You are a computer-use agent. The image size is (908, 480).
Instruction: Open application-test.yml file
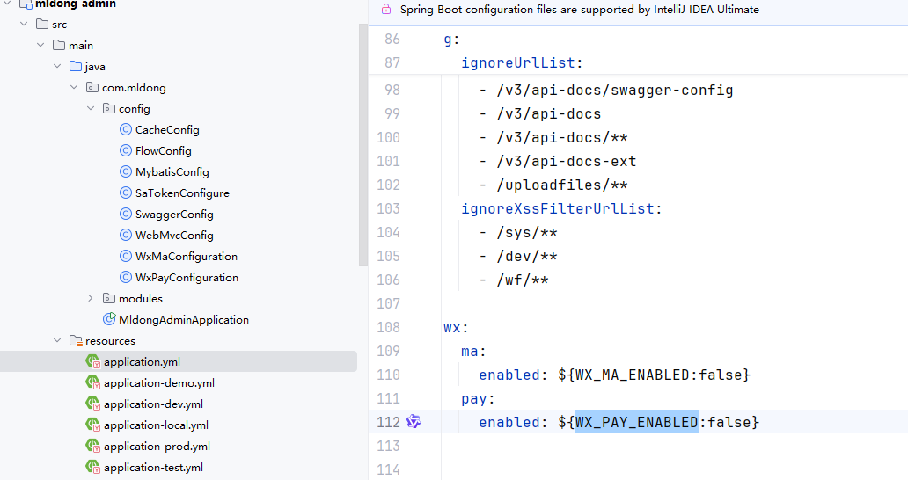(153, 468)
